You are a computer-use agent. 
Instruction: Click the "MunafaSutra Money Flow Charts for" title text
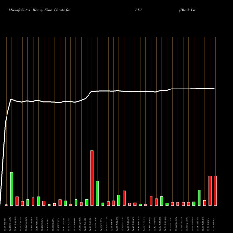click(40, 10)
